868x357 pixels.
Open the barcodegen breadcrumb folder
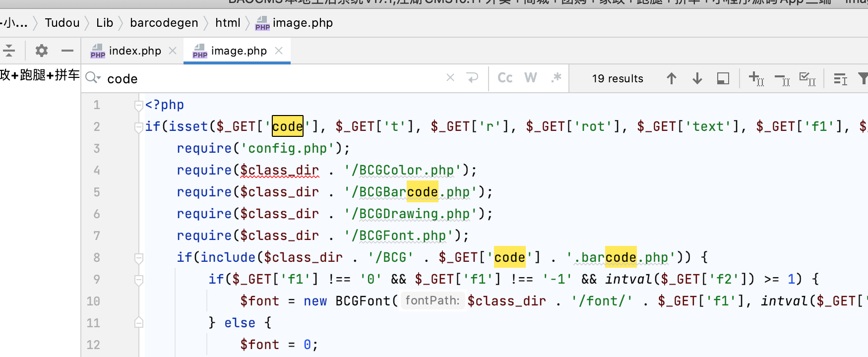click(x=164, y=23)
